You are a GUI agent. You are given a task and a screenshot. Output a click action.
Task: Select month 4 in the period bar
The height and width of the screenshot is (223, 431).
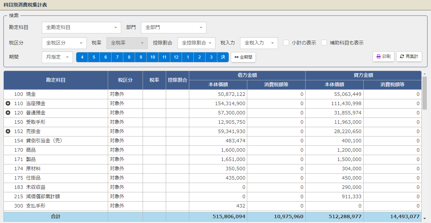(82, 57)
